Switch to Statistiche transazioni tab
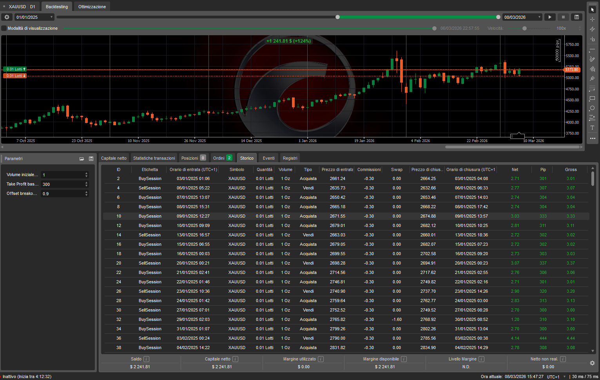The width and height of the screenshot is (600, 380). [154, 158]
